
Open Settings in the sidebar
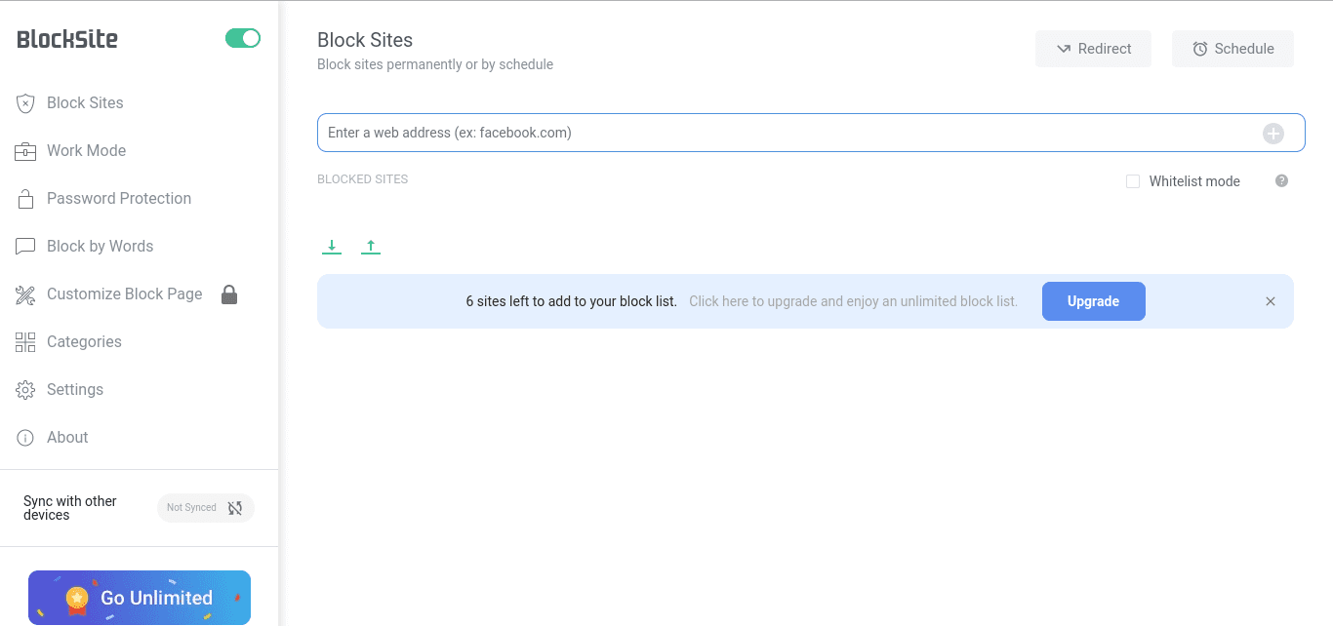[x=75, y=389]
